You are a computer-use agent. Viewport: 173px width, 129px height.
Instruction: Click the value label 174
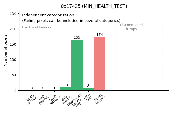pos(100,35)
